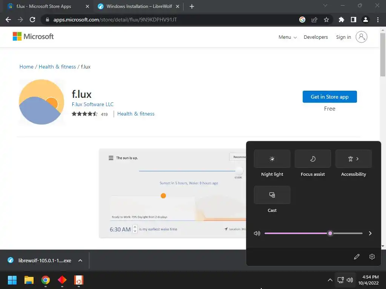386x289 pixels.
Task: Open the Extensions puzzle icon
Action: click(x=341, y=20)
